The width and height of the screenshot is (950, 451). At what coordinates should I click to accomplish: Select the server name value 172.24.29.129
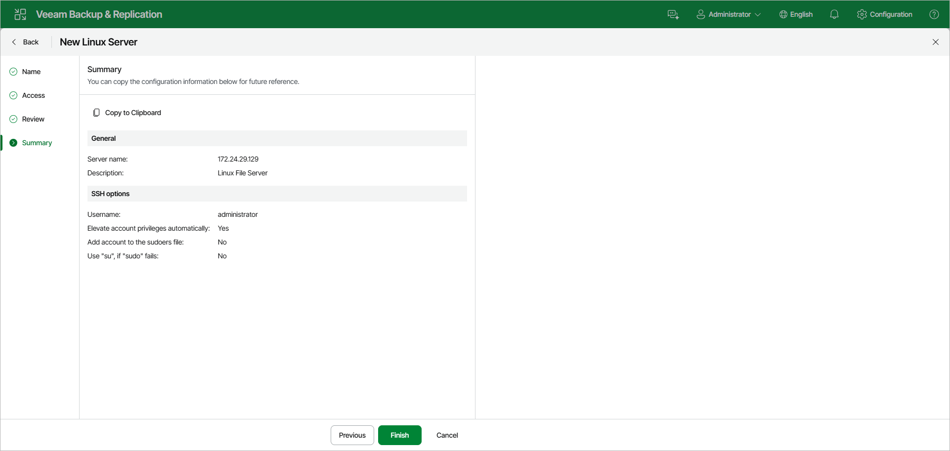(x=238, y=159)
